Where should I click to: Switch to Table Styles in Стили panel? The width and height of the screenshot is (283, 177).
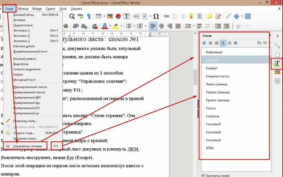235,43
